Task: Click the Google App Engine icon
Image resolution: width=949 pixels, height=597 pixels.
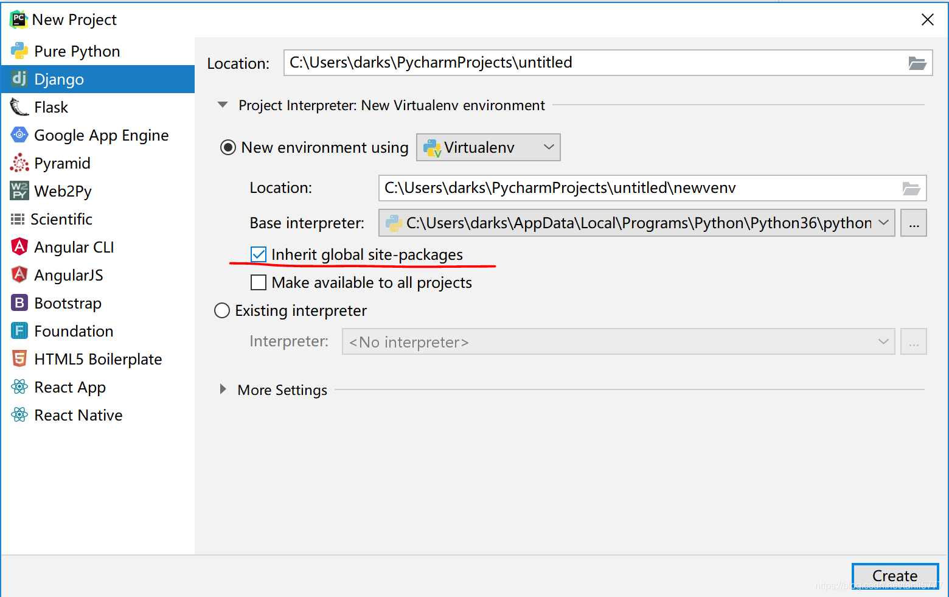Action: tap(19, 134)
